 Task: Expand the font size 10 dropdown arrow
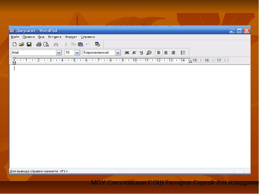coord(77,53)
